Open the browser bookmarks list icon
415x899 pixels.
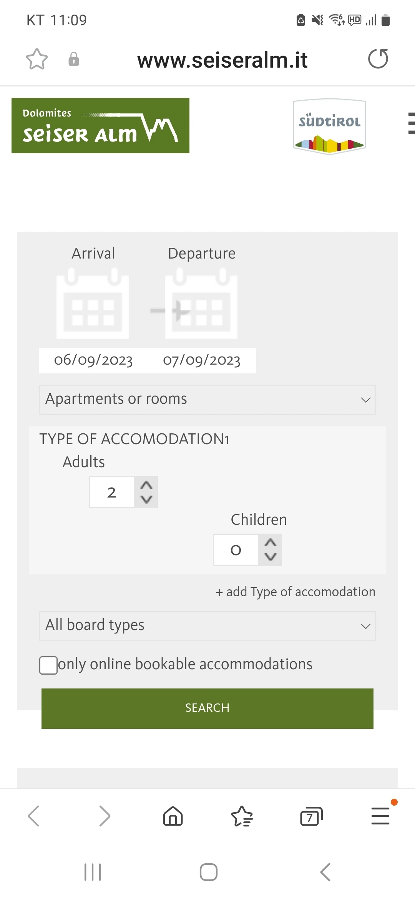[x=242, y=816]
